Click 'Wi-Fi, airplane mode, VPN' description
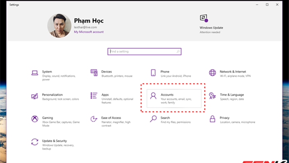Screen dimensions: 289x163 (x=235, y=76)
